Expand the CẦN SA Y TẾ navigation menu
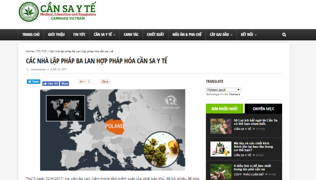The height and width of the screenshot is (180, 316). pyautogui.click(x=105, y=35)
